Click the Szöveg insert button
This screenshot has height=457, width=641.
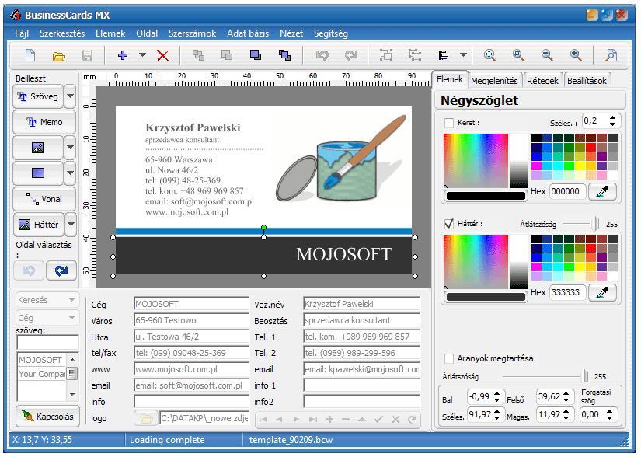(x=38, y=96)
